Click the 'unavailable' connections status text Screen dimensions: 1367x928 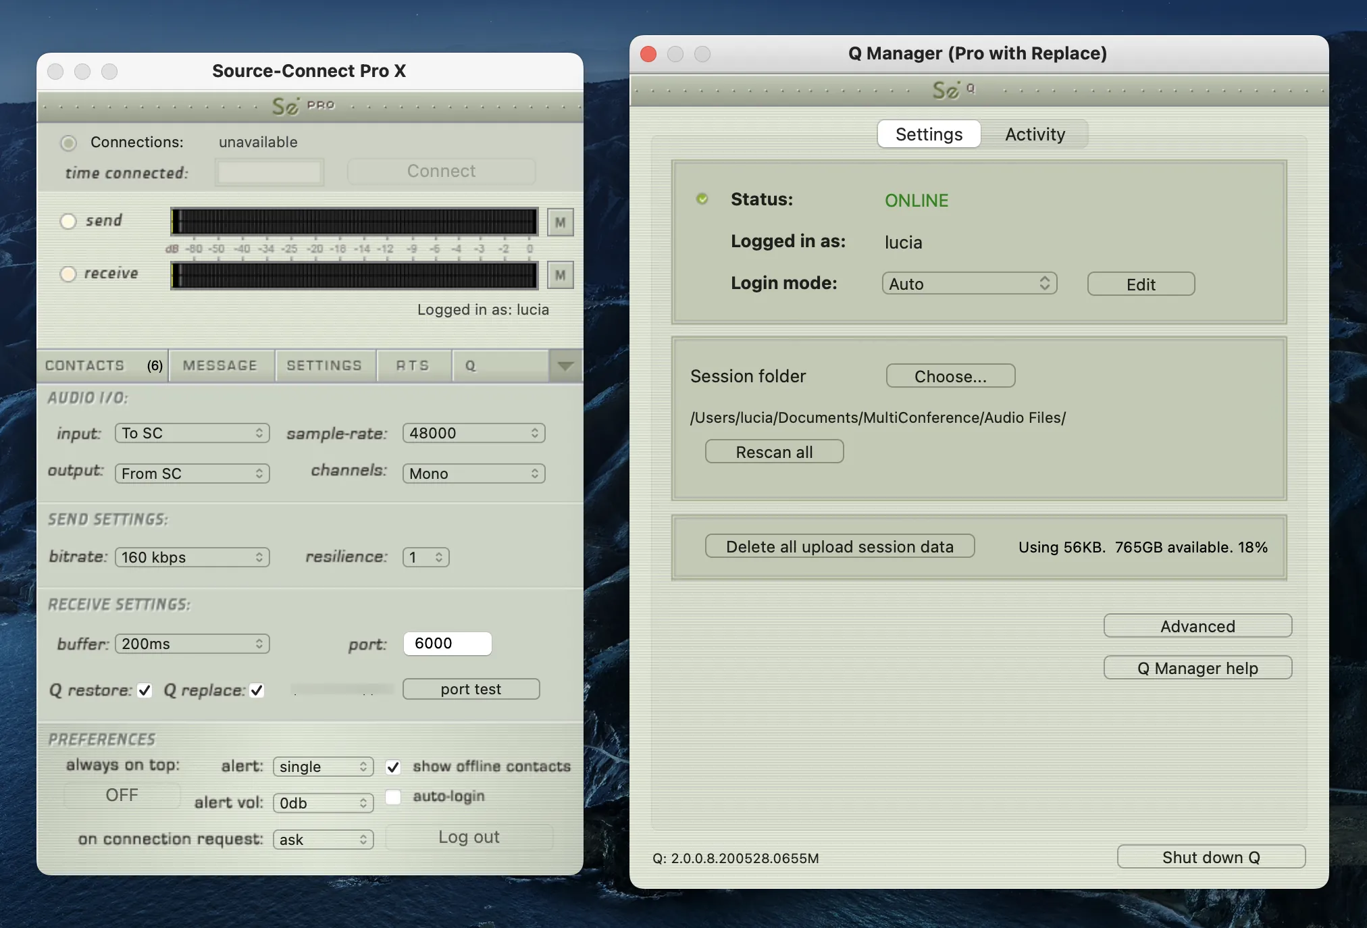(x=258, y=142)
